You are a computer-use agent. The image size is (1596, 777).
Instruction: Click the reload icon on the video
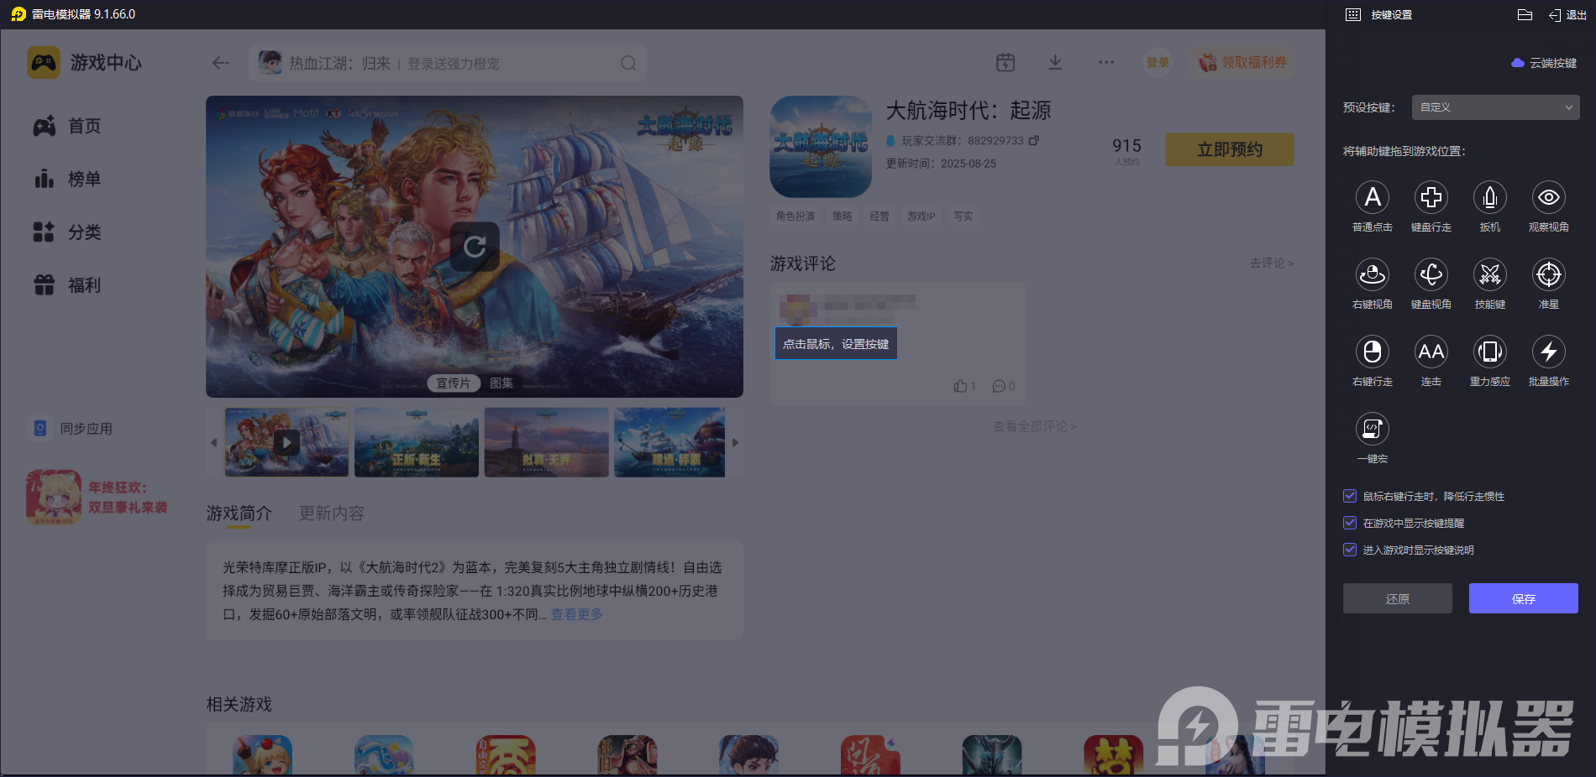[475, 247]
